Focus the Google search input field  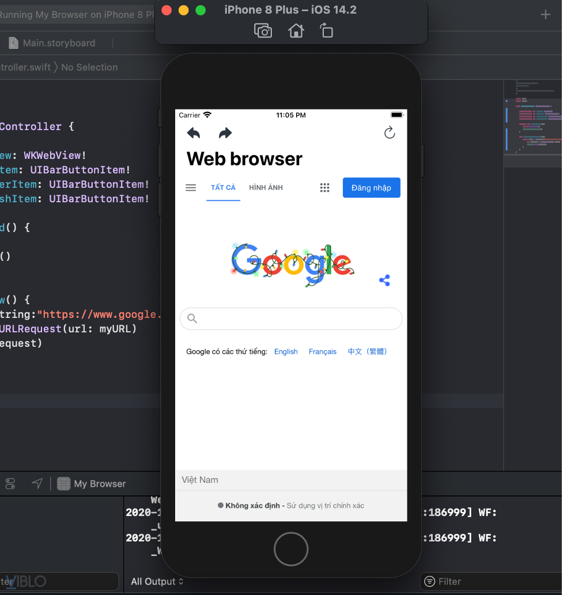click(x=291, y=319)
